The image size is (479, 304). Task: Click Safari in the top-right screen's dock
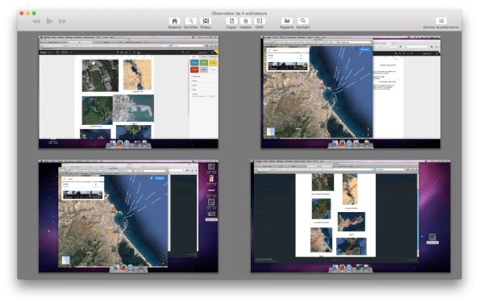click(x=349, y=143)
